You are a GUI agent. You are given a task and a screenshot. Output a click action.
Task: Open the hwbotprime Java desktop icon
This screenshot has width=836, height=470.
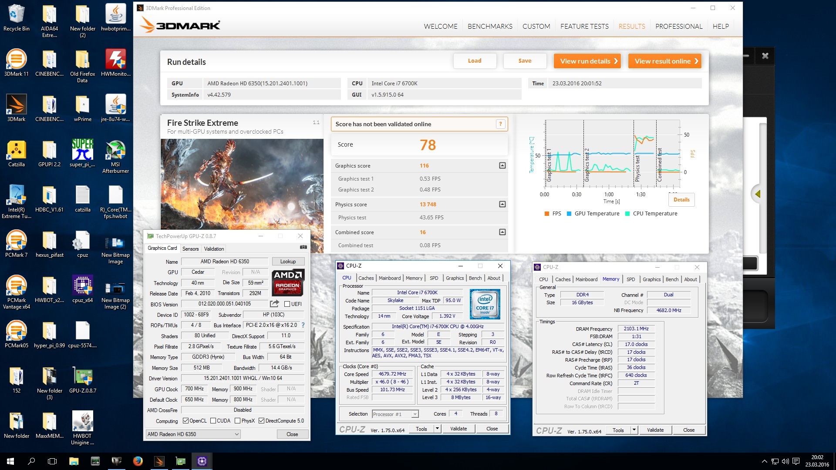pyautogui.click(x=115, y=18)
